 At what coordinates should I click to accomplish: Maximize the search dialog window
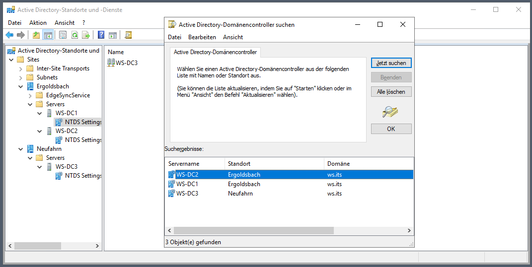(380, 24)
